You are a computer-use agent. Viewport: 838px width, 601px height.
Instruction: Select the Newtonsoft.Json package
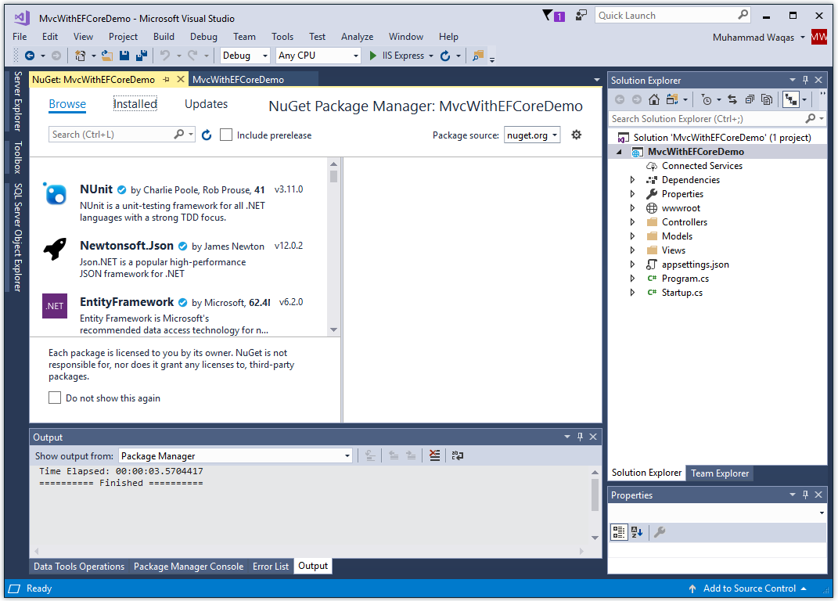179,259
